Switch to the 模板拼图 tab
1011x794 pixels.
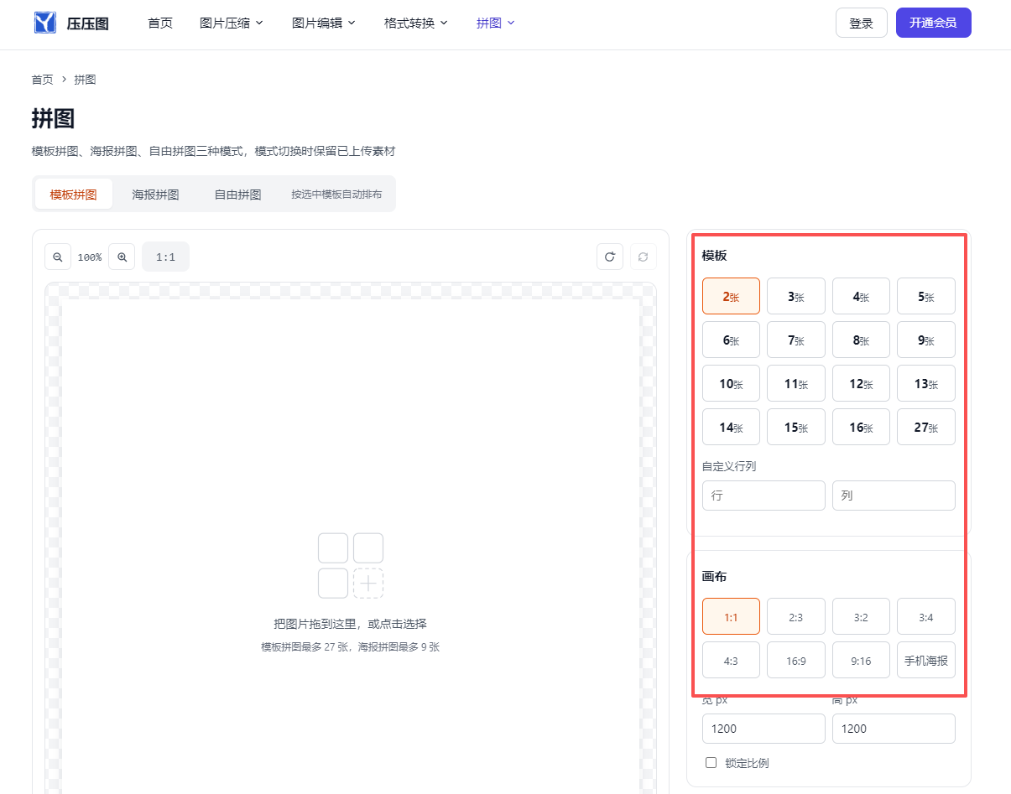coord(74,194)
